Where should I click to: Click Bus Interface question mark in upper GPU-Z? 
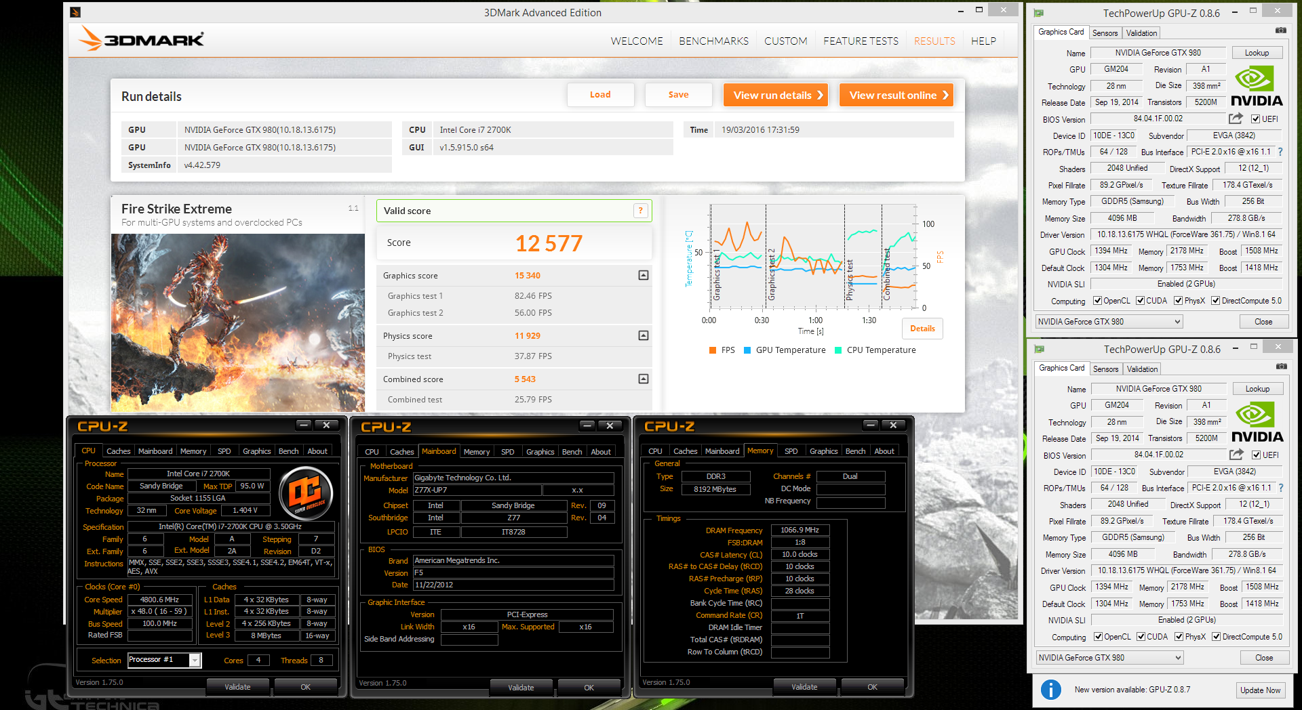(x=1280, y=152)
